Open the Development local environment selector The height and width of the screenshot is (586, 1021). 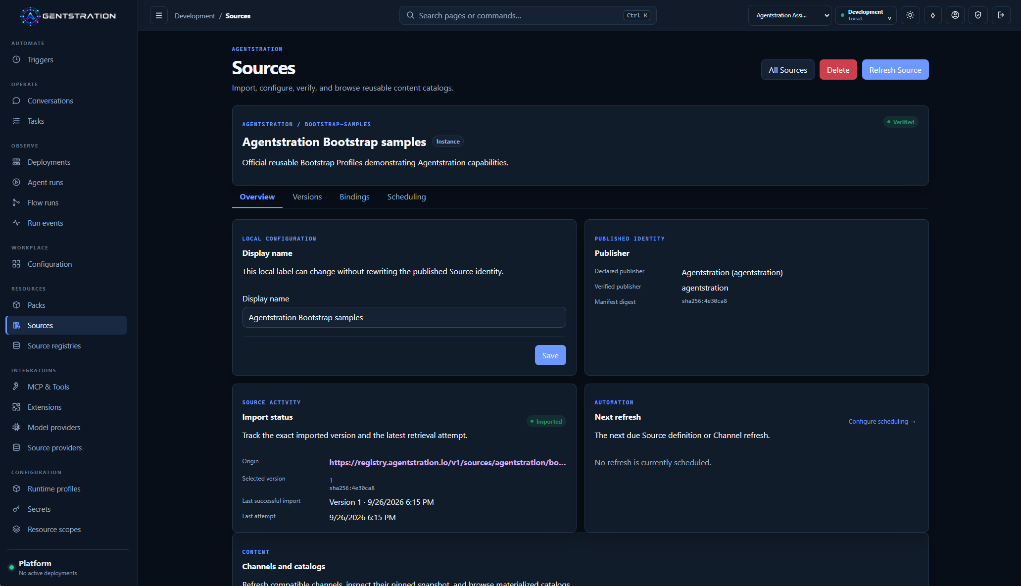click(866, 15)
